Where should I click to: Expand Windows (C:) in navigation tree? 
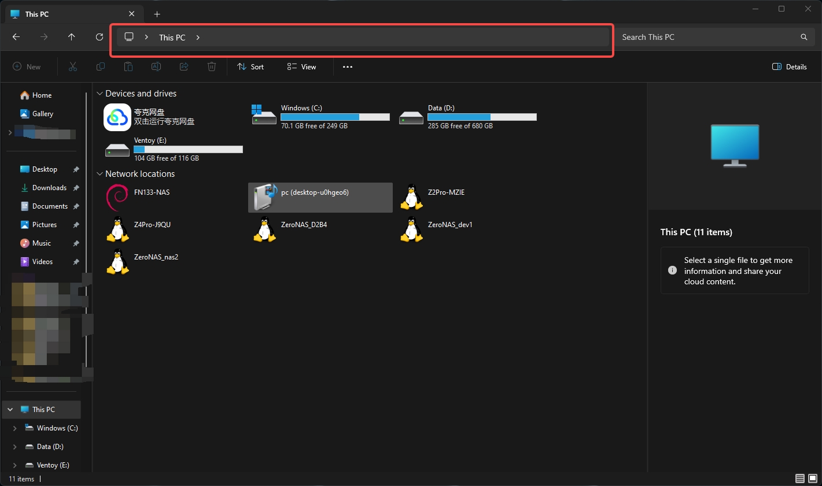coord(14,428)
